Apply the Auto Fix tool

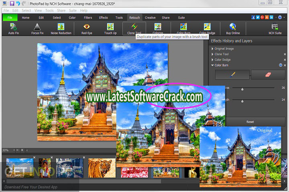point(14,28)
